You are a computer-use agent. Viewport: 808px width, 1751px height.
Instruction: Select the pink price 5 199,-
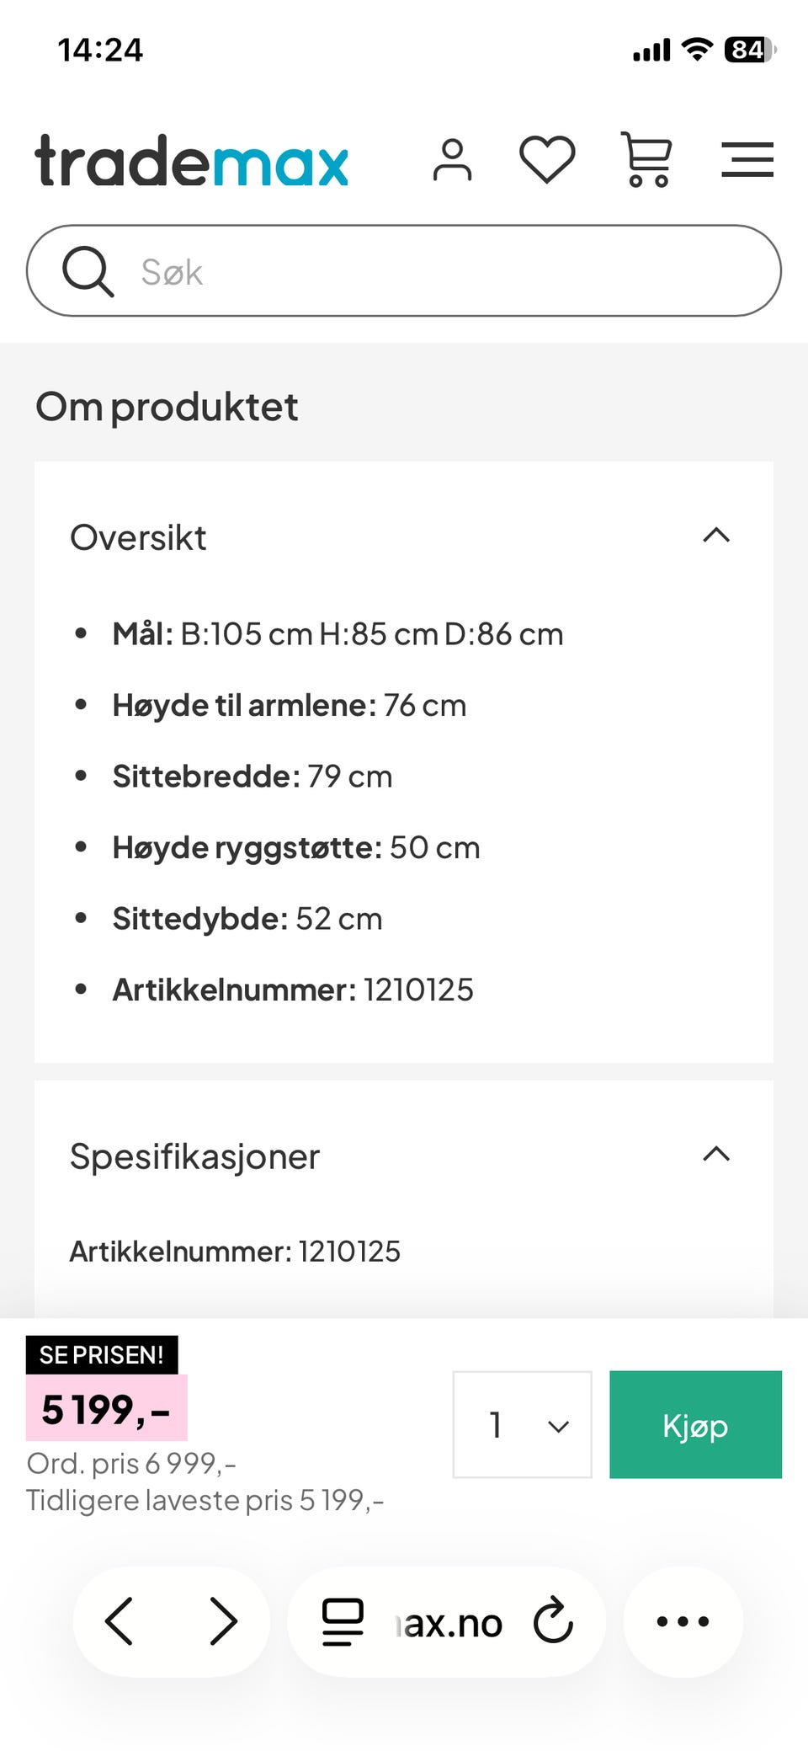(105, 1407)
